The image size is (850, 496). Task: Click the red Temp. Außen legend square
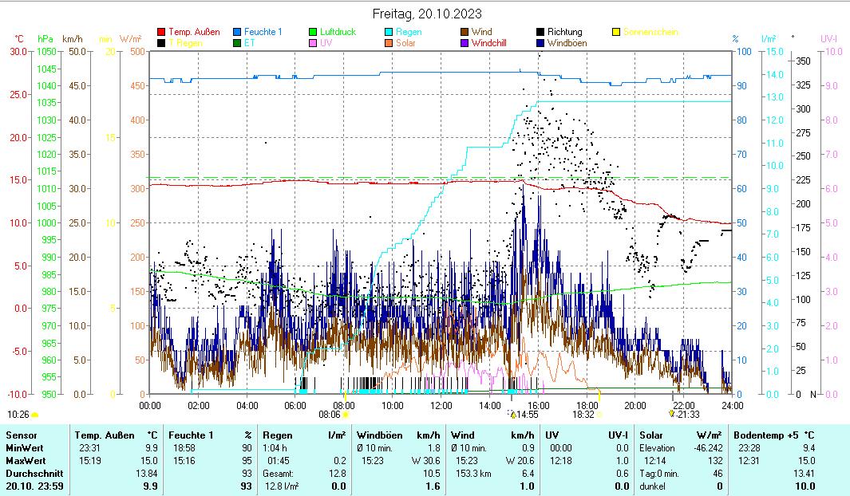[x=161, y=33]
